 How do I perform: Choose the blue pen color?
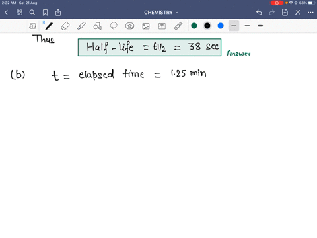click(221, 26)
